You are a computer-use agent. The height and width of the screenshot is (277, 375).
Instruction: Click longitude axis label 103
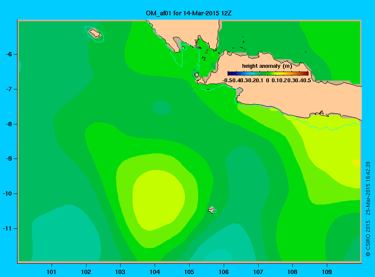[x=120, y=272]
